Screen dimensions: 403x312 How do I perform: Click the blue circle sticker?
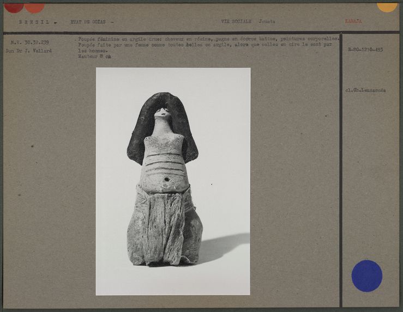coord(366,276)
